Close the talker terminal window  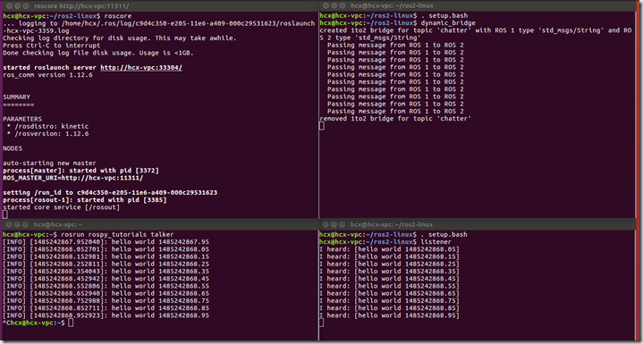point(10,224)
